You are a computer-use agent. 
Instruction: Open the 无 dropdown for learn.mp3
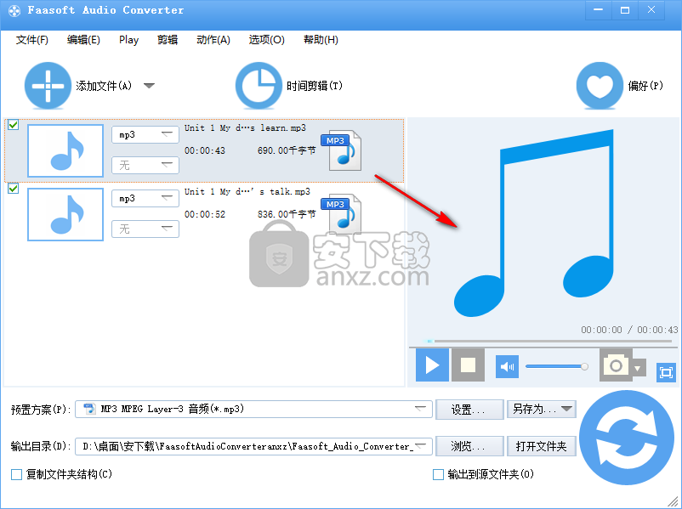[145, 165]
